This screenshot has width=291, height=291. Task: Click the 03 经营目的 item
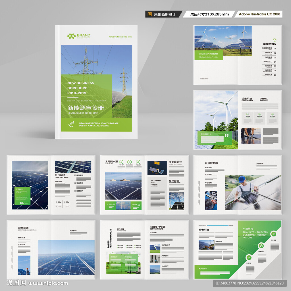[x=79, y=191]
